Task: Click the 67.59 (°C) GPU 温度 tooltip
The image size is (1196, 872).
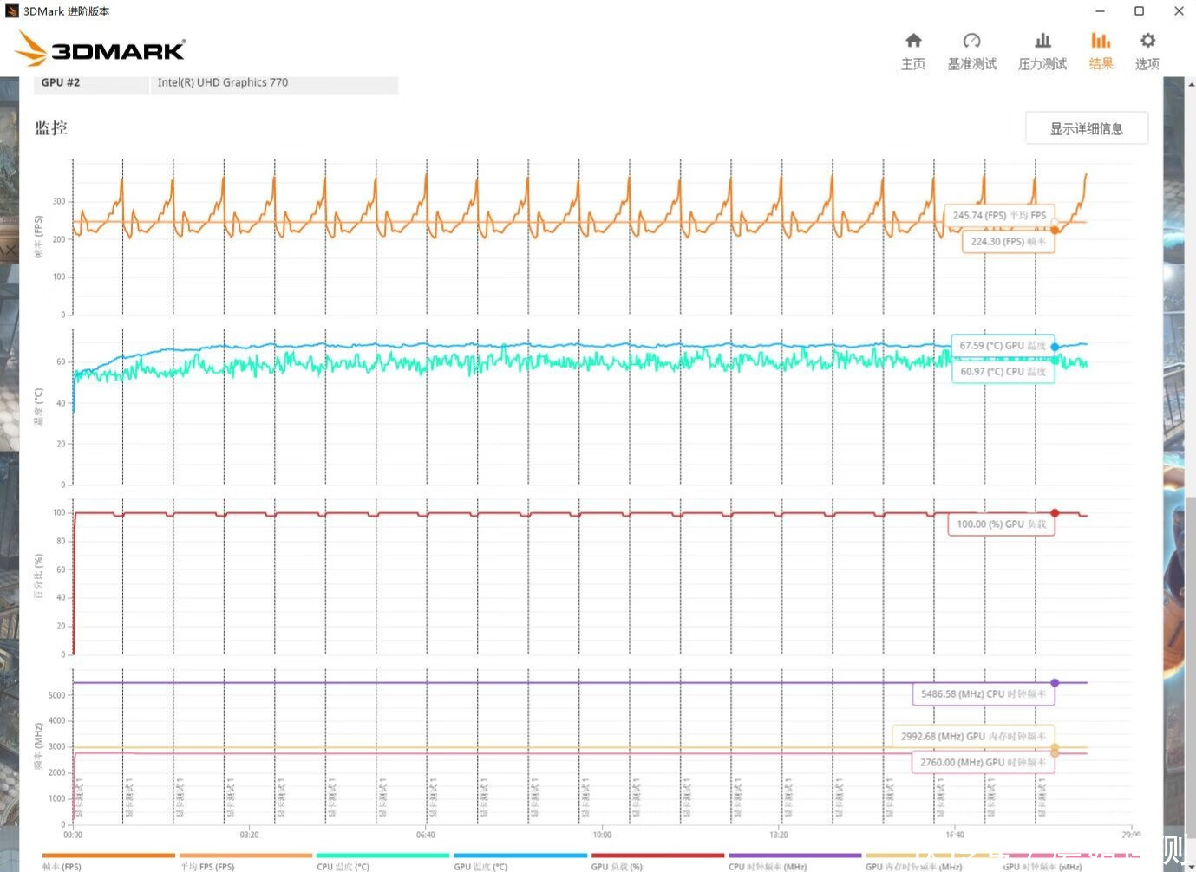Action: click(x=1003, y=345)
